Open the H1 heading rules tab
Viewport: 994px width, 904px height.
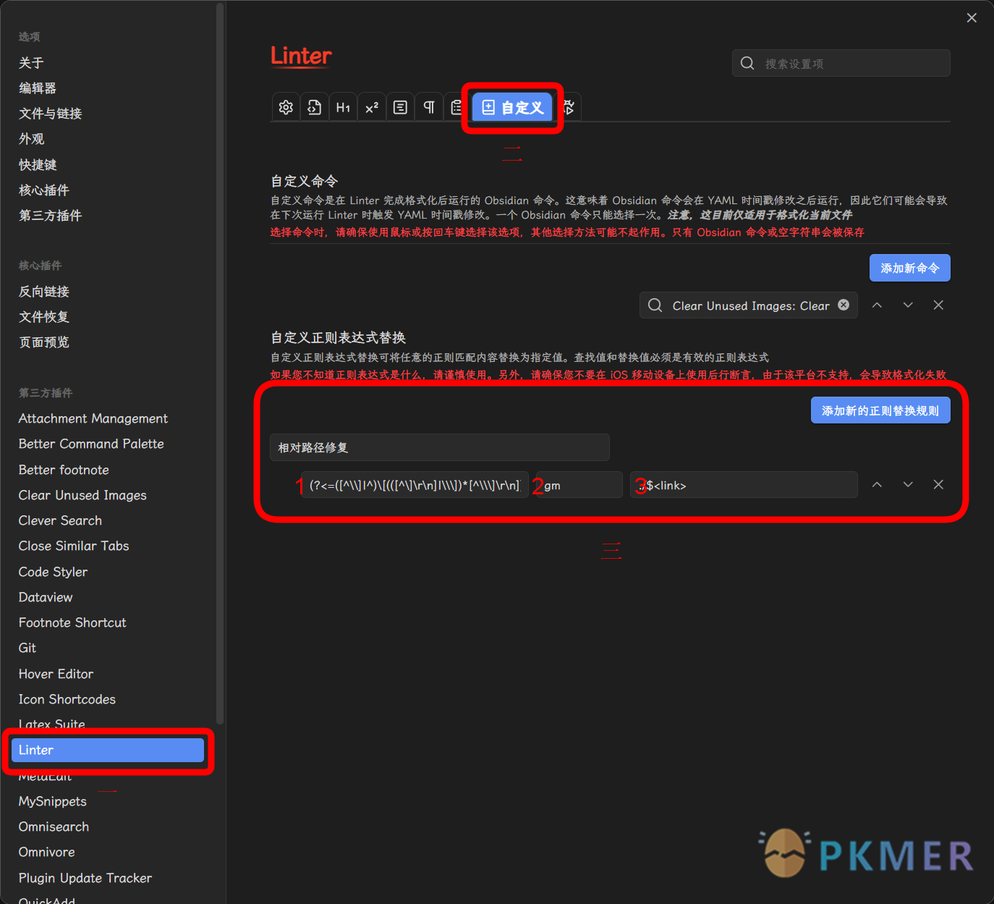coord(343,107)
